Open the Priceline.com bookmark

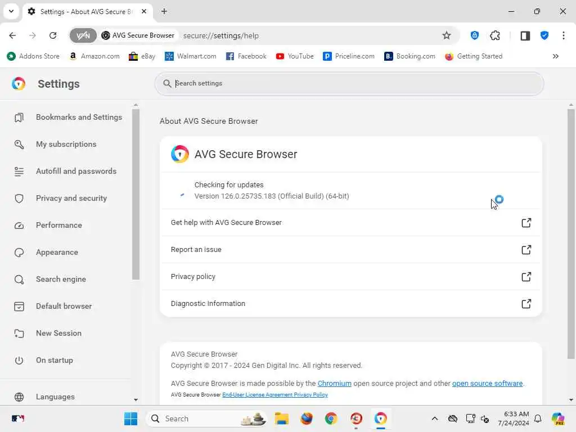click(x=349, y=56)
